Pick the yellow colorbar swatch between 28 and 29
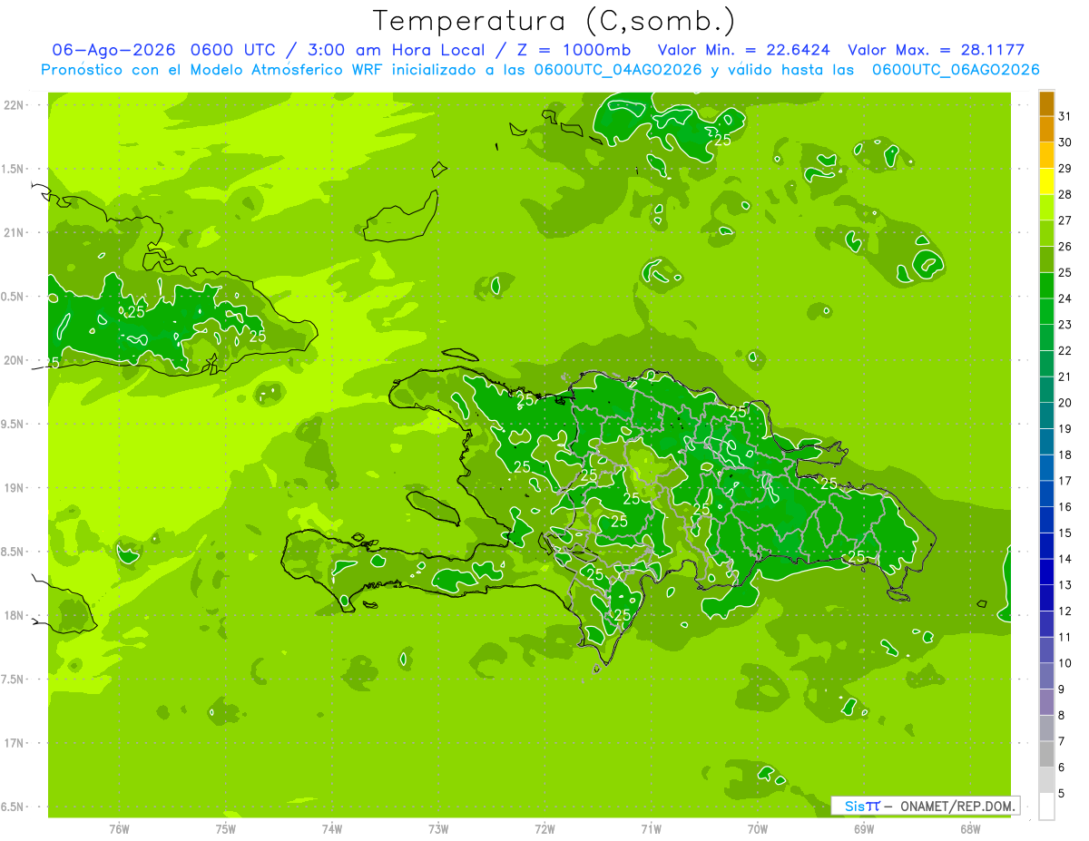 pos(1046,181)
